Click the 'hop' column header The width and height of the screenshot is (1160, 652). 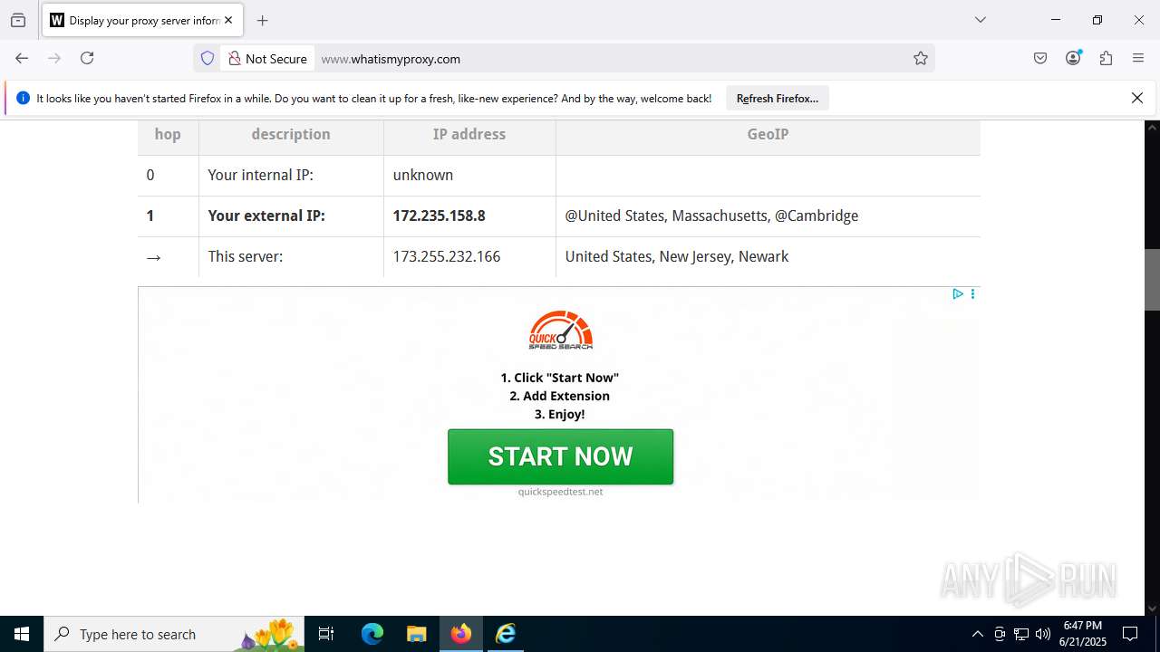click(168, 134)
